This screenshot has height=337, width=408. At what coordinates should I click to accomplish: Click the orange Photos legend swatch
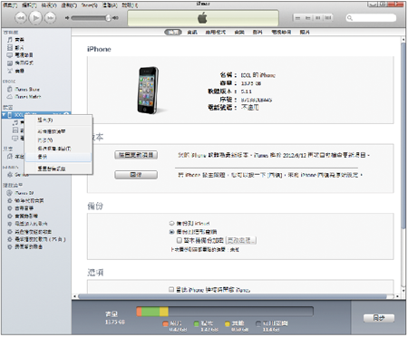coord(165,323)
